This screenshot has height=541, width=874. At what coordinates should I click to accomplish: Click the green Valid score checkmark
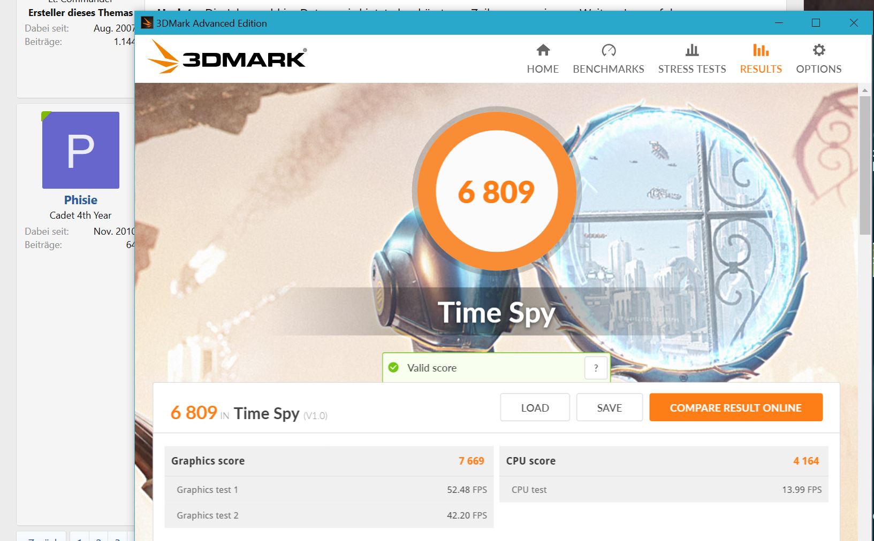[x=393, y=367]
